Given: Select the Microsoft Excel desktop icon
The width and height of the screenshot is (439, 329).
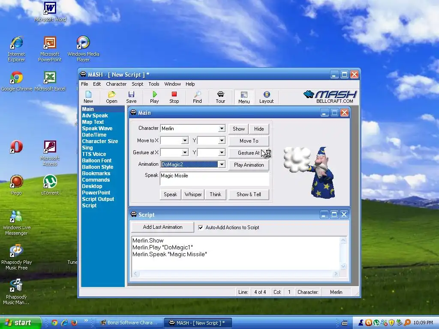Looking at the screenshot, I should pyautogui.click(x=50, y=81).
